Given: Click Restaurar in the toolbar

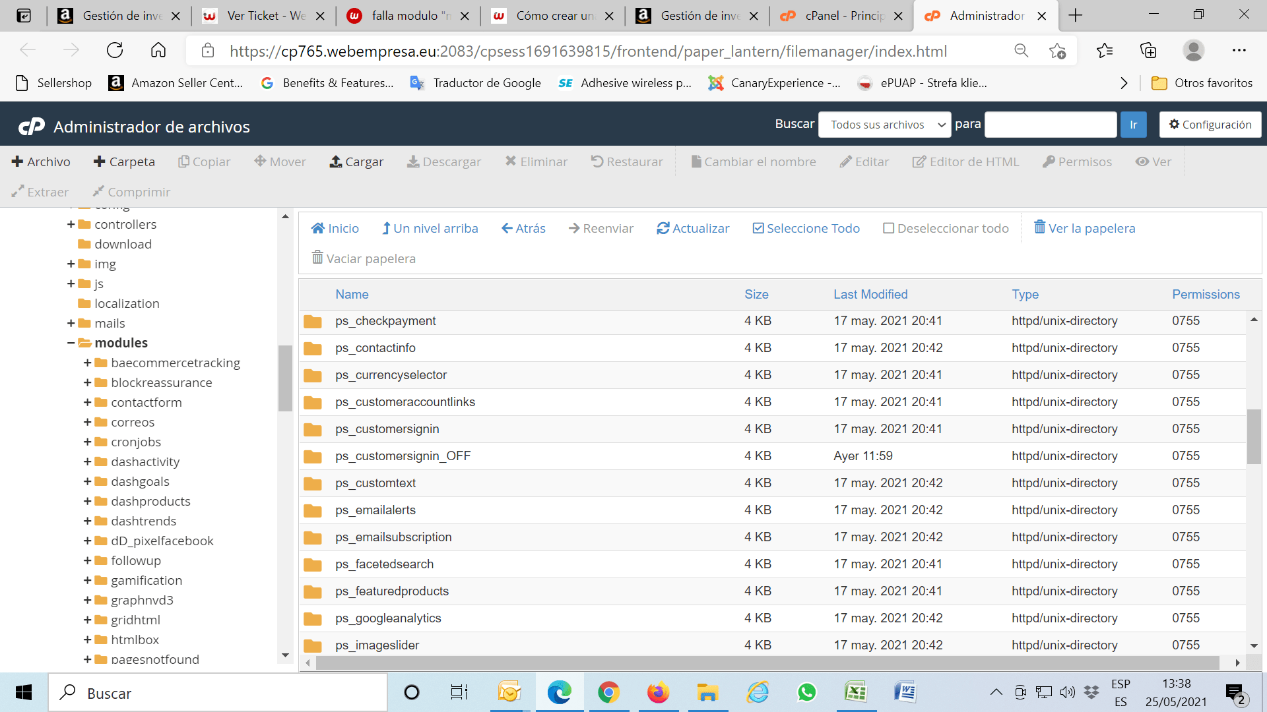Looking at the screenshot, I should pos(626,162).
